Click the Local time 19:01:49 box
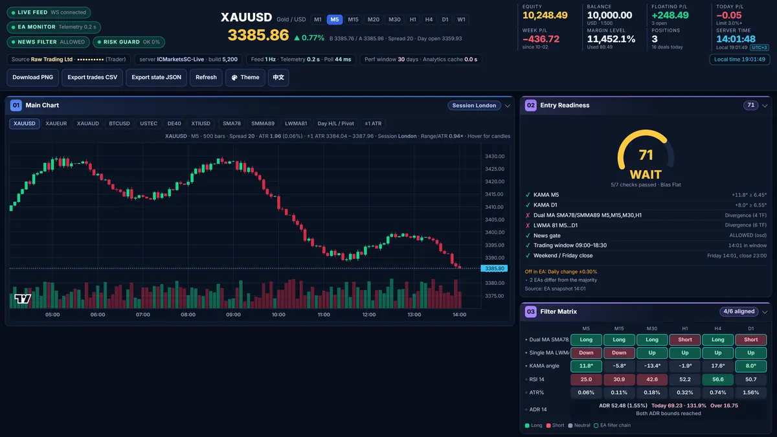Image resolution: width=777 pixels, height=437 pixels. pyautogui.click(x=739, y=59)
